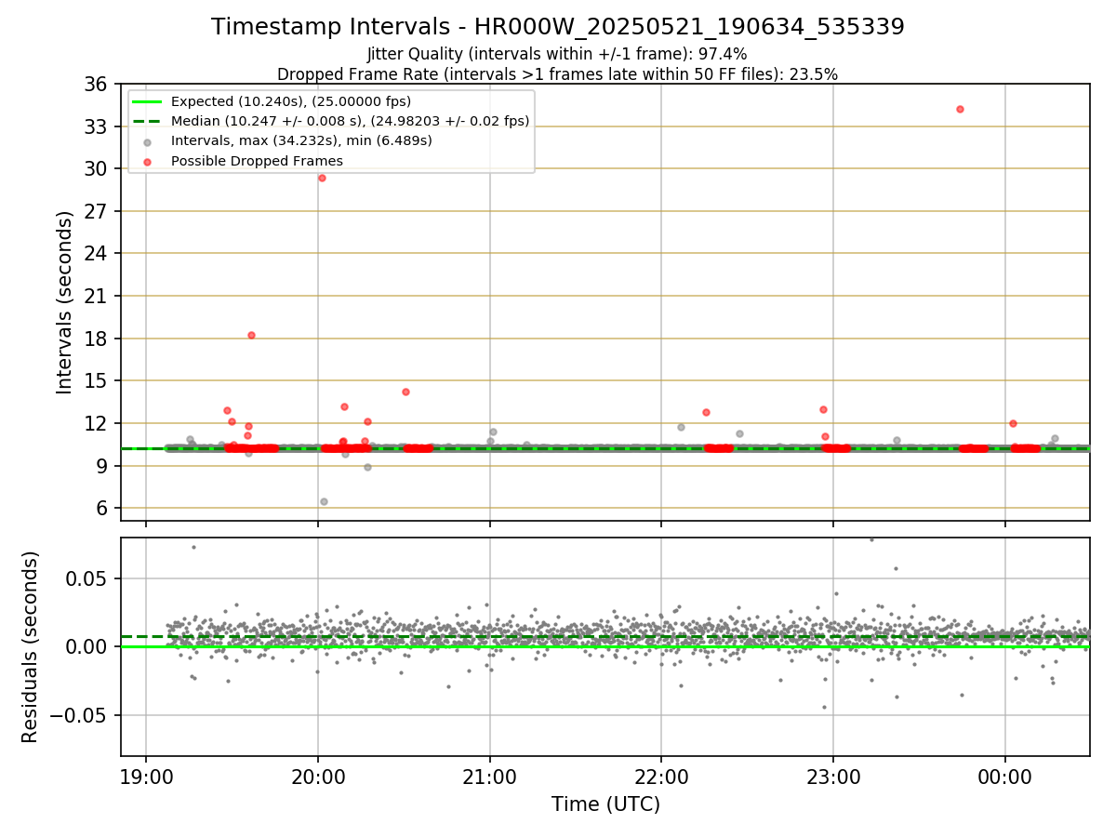The image size is (1116, 837).
Task: Click the red Possible Dropped Frames legend marker
Action: tap(149, 161)
